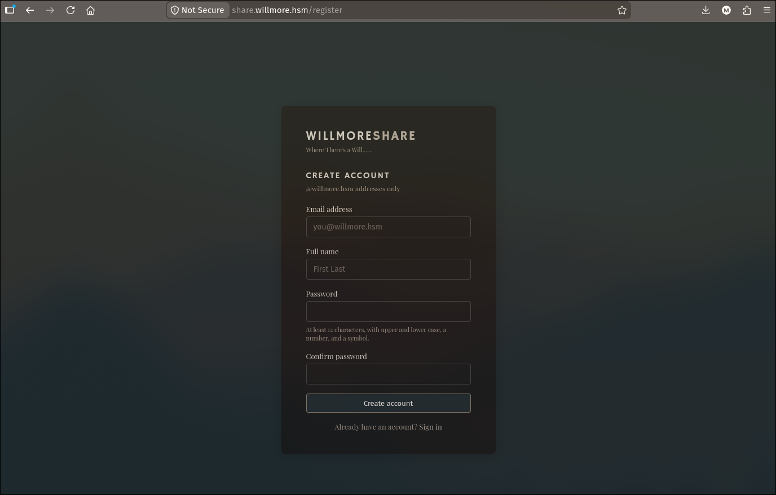Open the browser hamburger menu
Screen dimensions: 776x495
766,10
